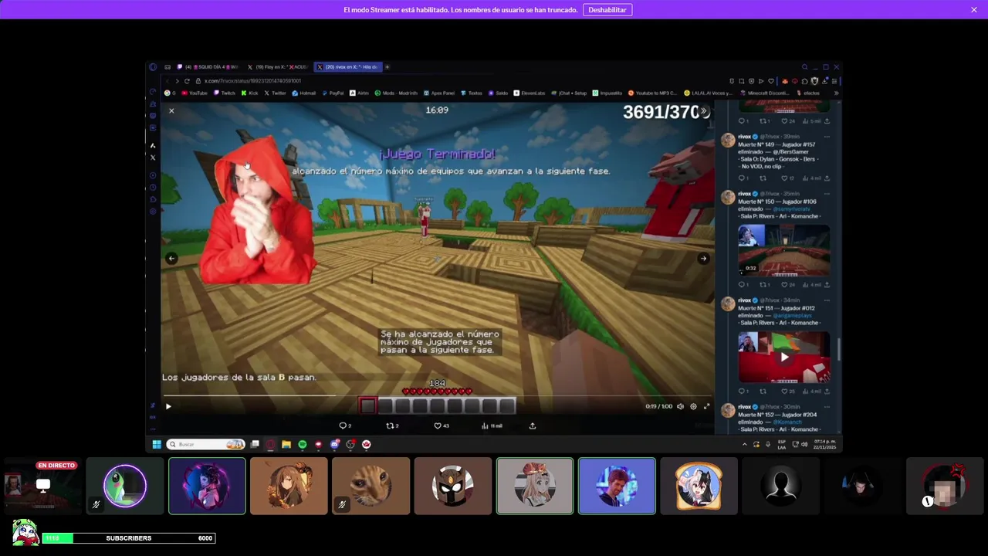Open Spotify from the taskbar

[x=303, y=444]
